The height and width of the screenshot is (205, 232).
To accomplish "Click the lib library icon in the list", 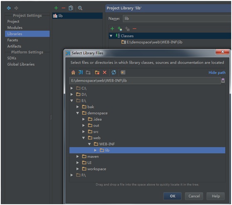I will (x=55, y=16).
